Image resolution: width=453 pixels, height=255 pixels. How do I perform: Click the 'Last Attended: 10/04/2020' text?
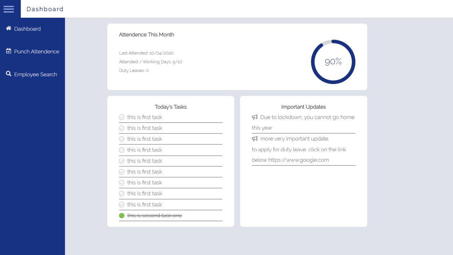click(x=146, y=53)
